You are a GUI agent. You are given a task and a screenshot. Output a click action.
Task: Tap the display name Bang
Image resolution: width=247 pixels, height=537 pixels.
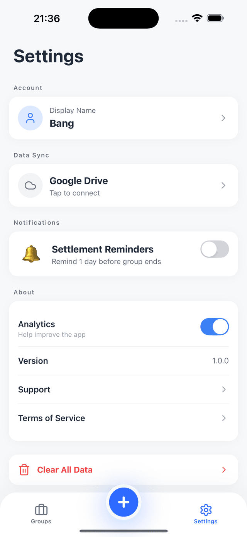pyautogui.click(x=62, y=124)
